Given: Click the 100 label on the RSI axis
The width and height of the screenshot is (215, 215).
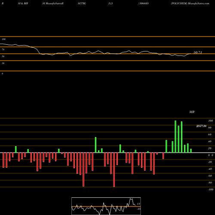Looking at the screenshot, I should click(3, 39).
